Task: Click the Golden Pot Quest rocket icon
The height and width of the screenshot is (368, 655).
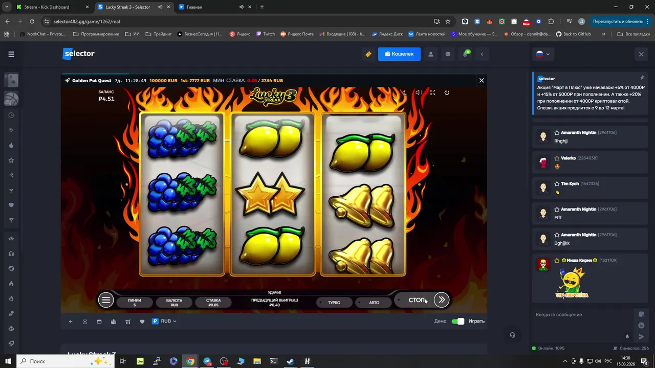Action: (x=67, y=80)
